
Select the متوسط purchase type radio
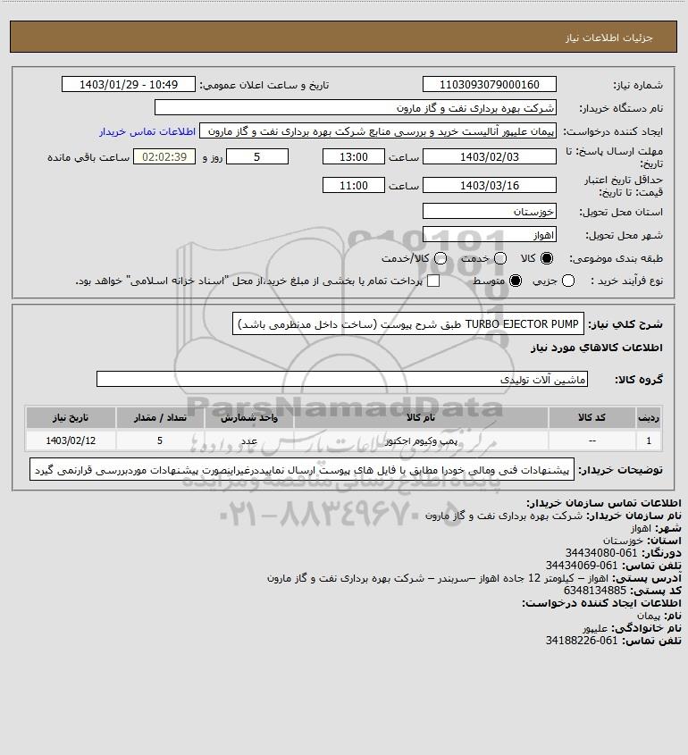pyautogui.click(x=516, y=281)
